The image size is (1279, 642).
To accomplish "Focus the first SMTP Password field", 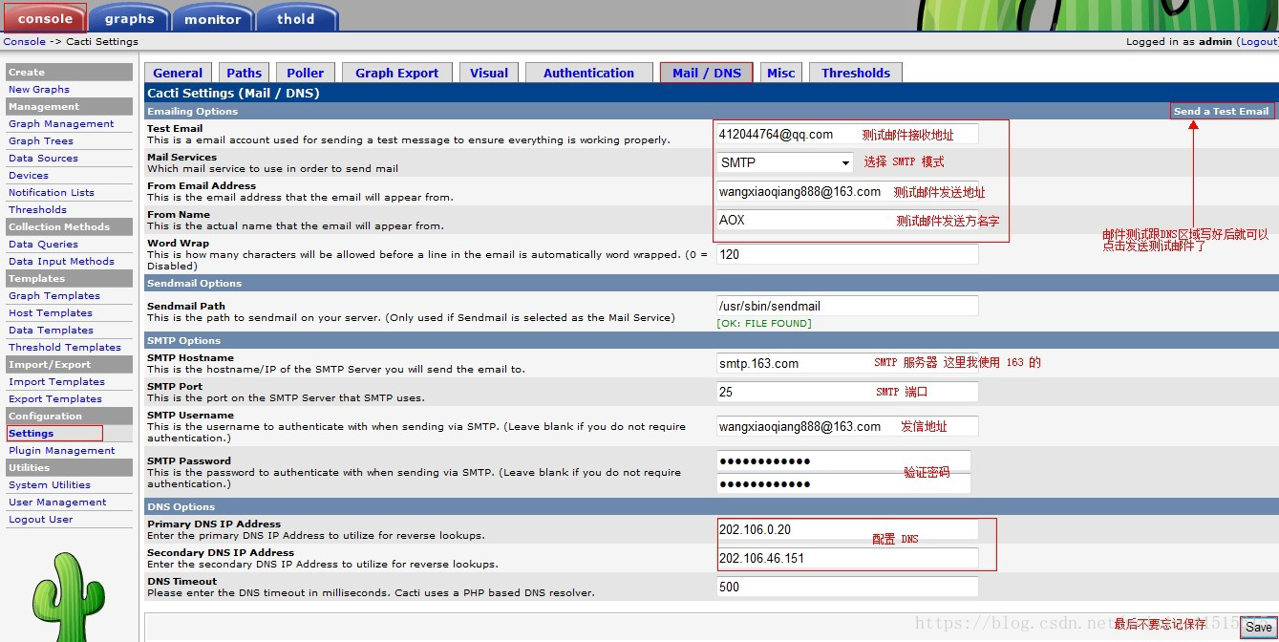I will coord(843,461).
